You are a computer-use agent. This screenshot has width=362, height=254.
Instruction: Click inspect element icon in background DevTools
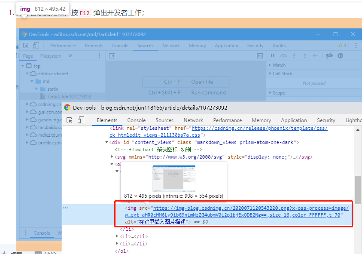[26, 46]
